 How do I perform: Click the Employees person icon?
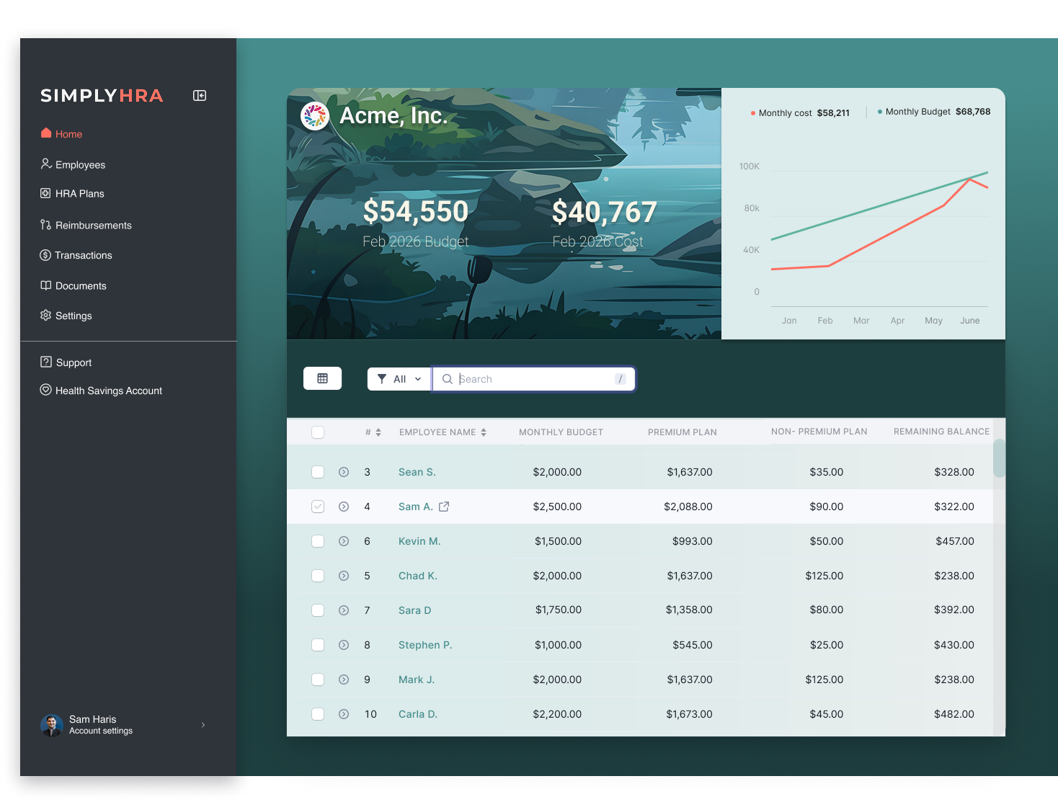(46, 164)
